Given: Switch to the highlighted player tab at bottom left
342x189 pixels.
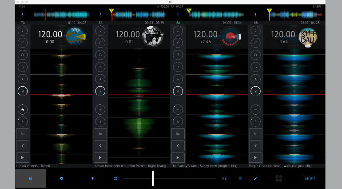Looking at the screenshot, I should (x=30, y=178).
